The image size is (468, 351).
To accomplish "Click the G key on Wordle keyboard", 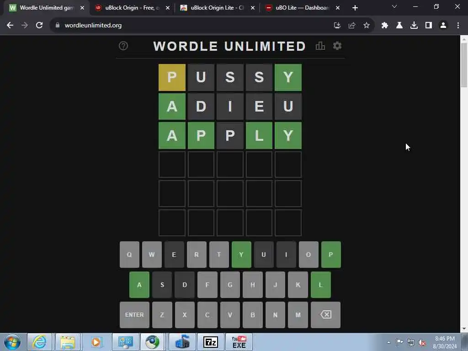I will pyautogui.click(x=230, y=285).
